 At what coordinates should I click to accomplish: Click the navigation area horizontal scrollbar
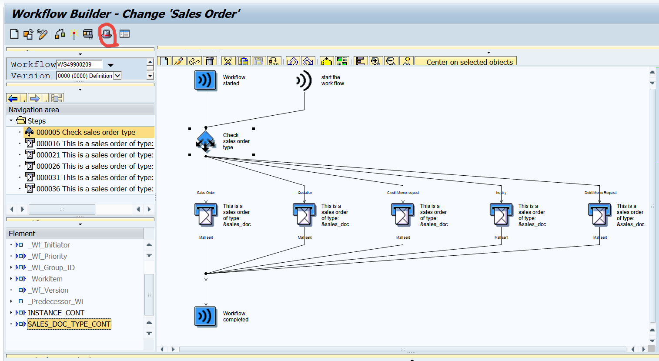[62, 210]
